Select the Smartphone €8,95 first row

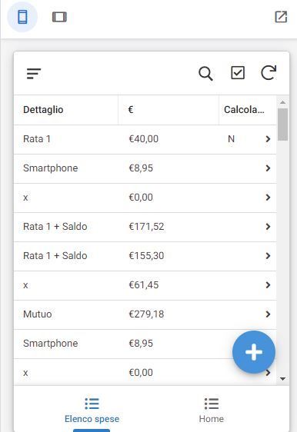(145, 168)
